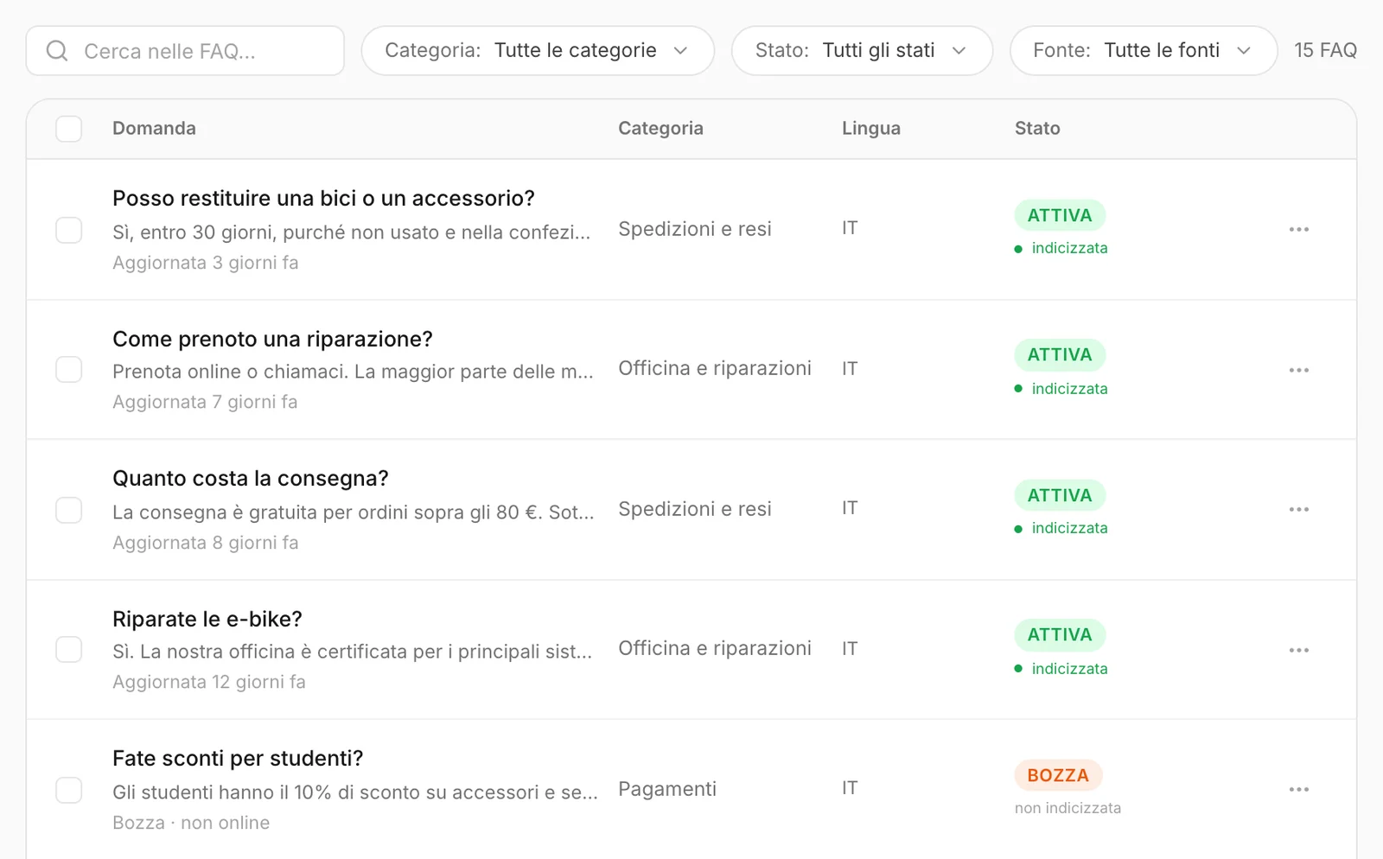Screen dimensions: 1383x859
Task: Select checkbox for 'Come prenoto una riparazione?'
Action: [x=69, y=370]
